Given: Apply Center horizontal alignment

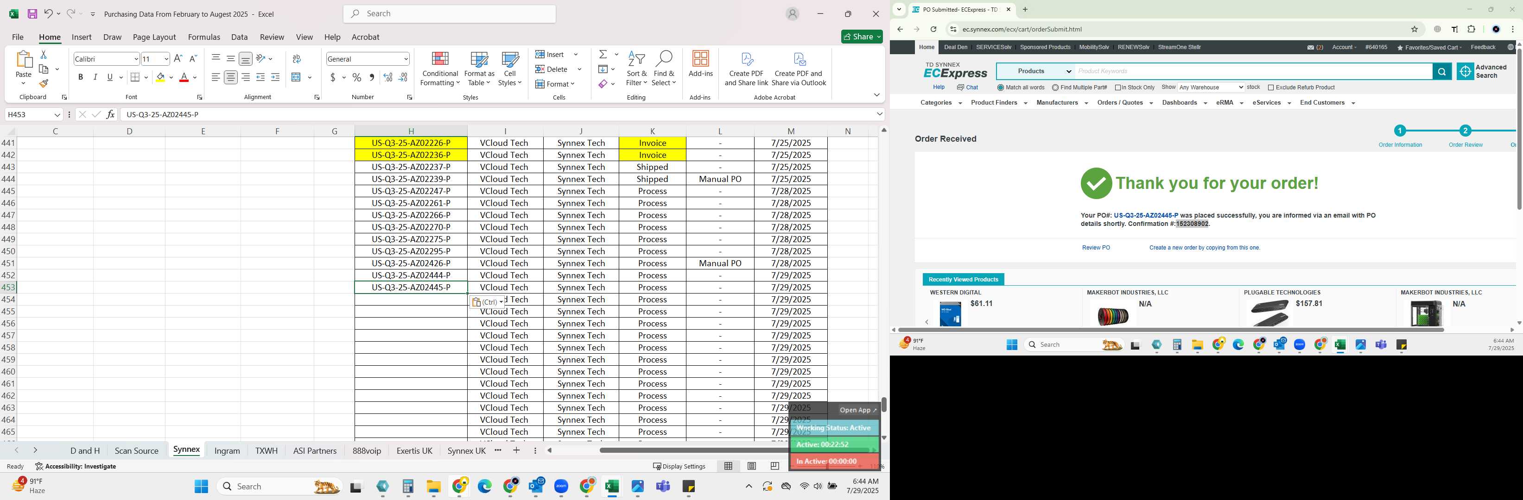Looking at the screenshot, I should [x=230, y=77].
